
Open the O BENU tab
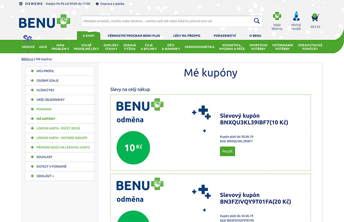(x=255, y=36)
